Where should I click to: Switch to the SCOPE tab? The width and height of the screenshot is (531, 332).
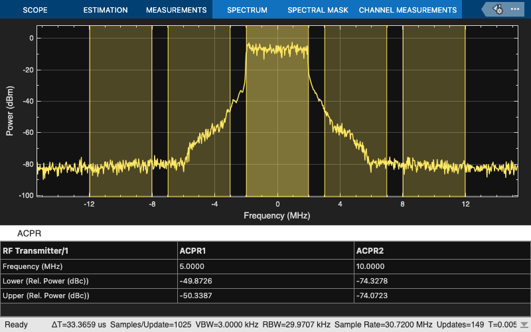click(35, 10)
